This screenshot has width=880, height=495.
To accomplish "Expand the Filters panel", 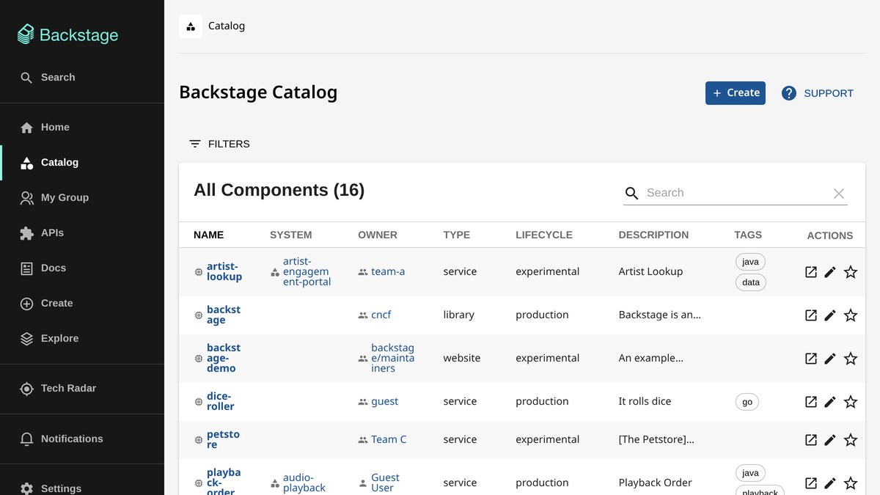I will coord(219,144).
